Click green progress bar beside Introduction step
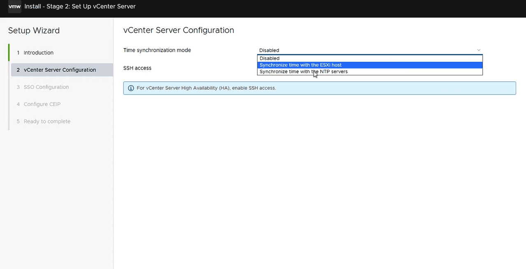The image size is (526, 269). [x=9, y=53]
